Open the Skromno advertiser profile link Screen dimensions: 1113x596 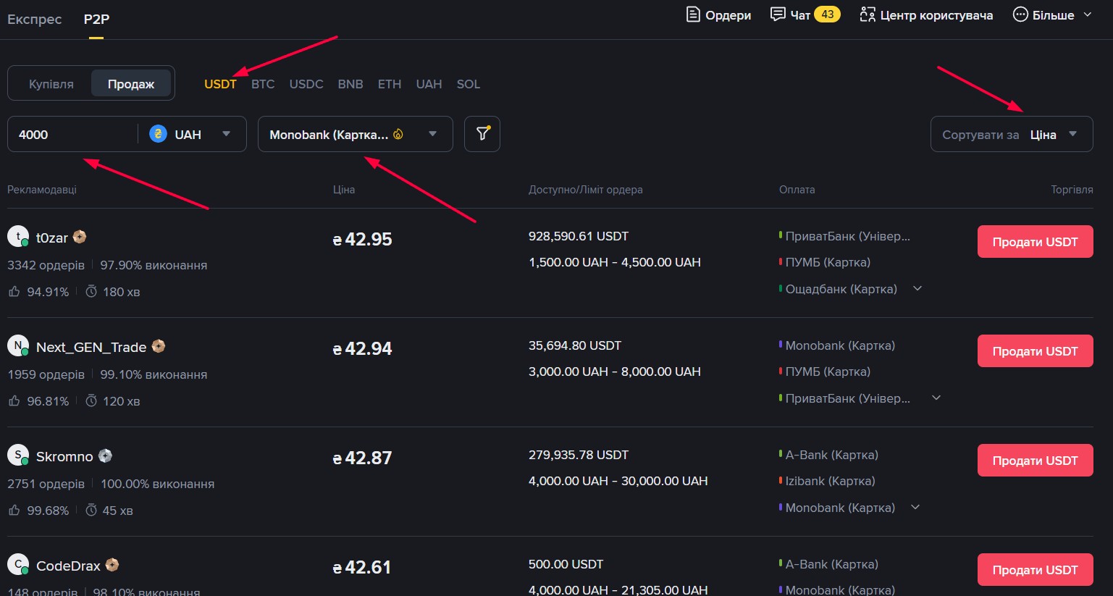[x=64, y=456]
